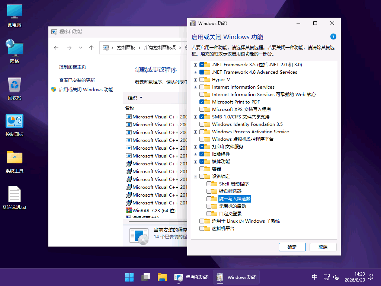Click 所有控制面板项 breadcrumb
The width and height of the screenshot is (381, 286).
[160, 48]
